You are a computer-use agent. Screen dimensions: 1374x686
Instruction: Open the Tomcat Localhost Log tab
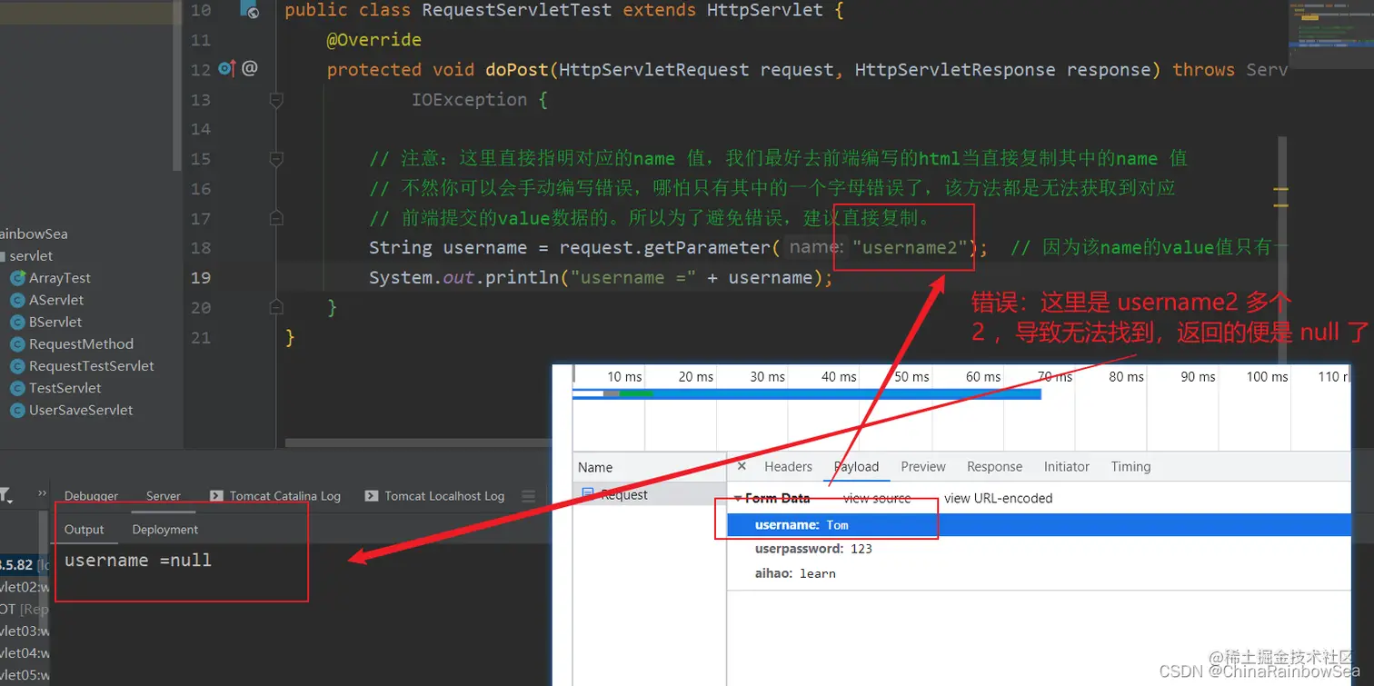tap(434, 496)
